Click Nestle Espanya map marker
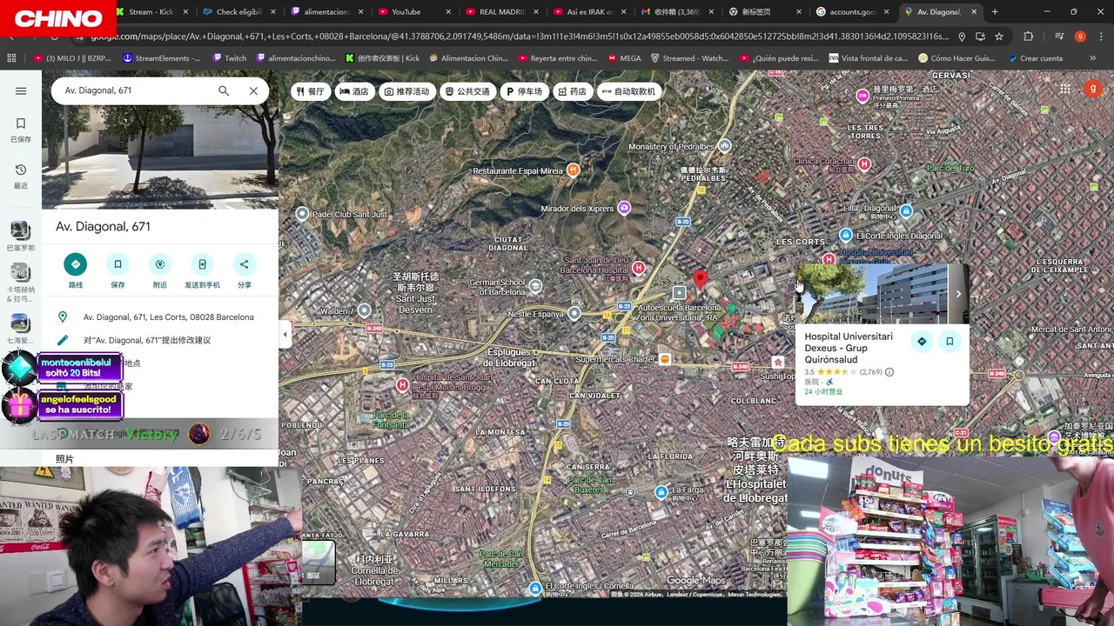Viewport: 1114px width, 626px height. click(574, 314)
